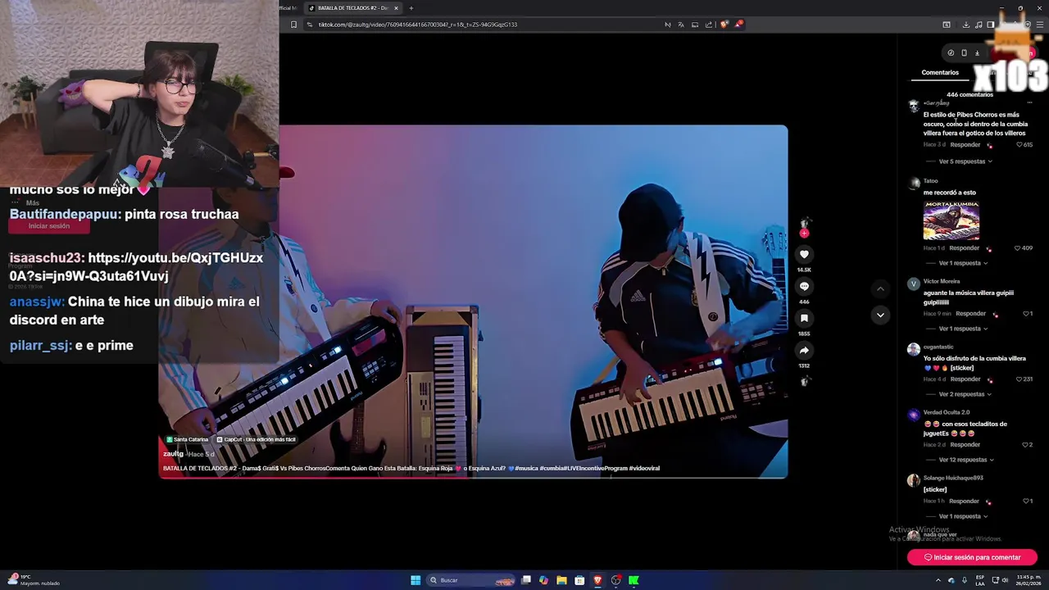Switch to the Comentarios tab
The image size is (1049, 590).
[940, 73]
